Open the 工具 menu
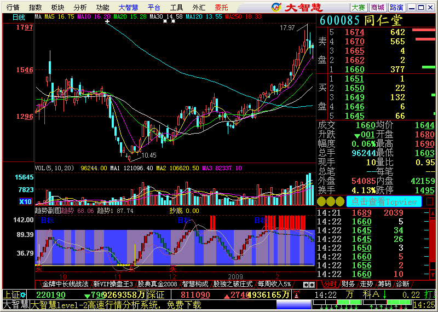Viewport: 438px width, 312px height. click(x=176, y=7)
